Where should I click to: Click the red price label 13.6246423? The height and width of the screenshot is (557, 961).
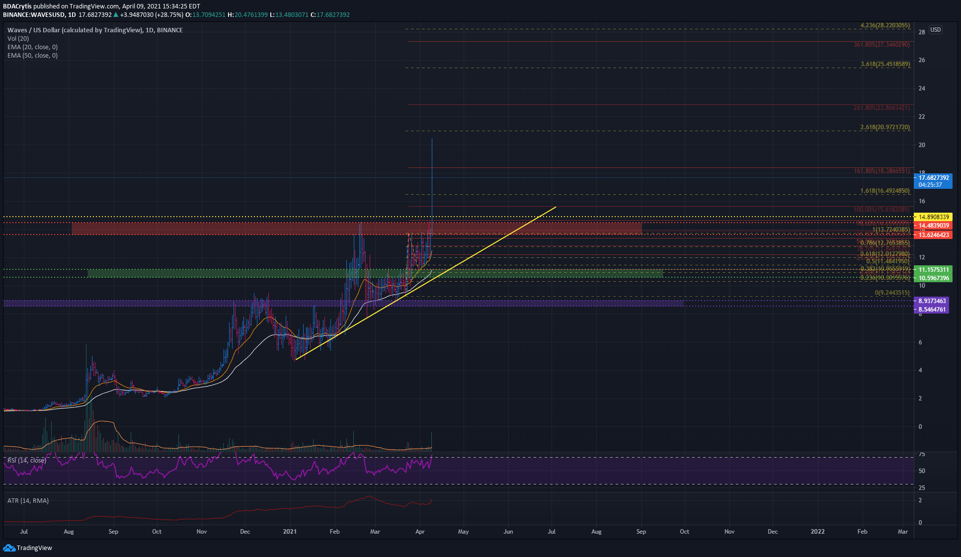tap(933, 235)
